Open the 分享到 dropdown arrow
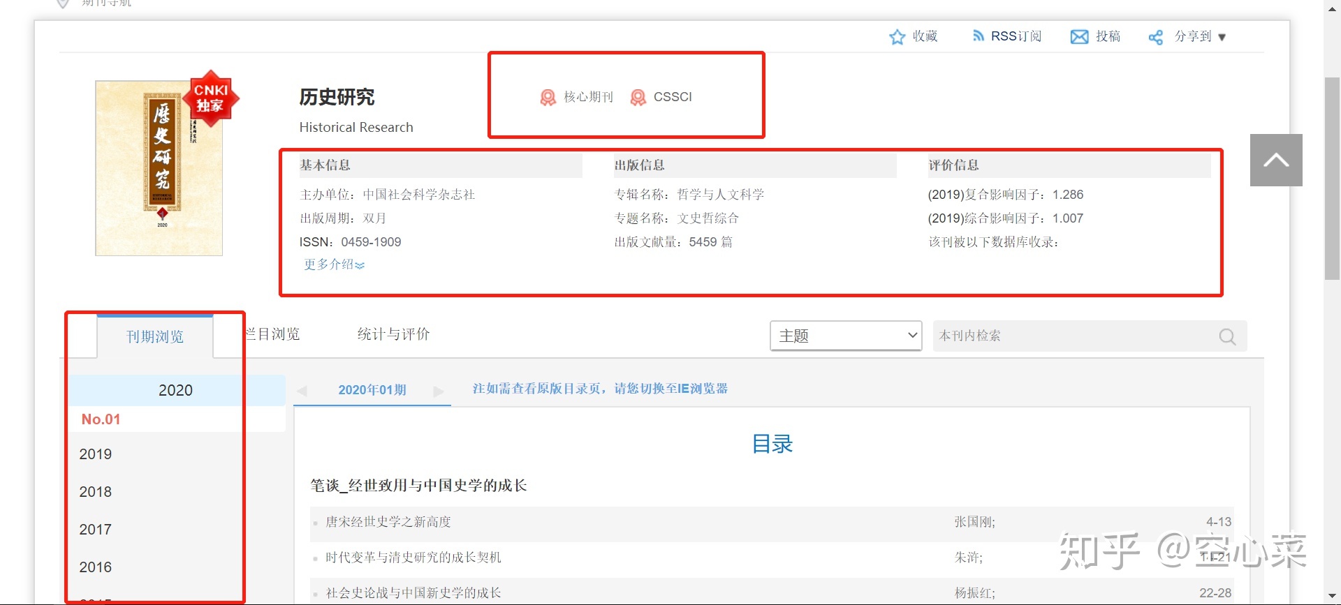1341x605 pixels. 1222,38
